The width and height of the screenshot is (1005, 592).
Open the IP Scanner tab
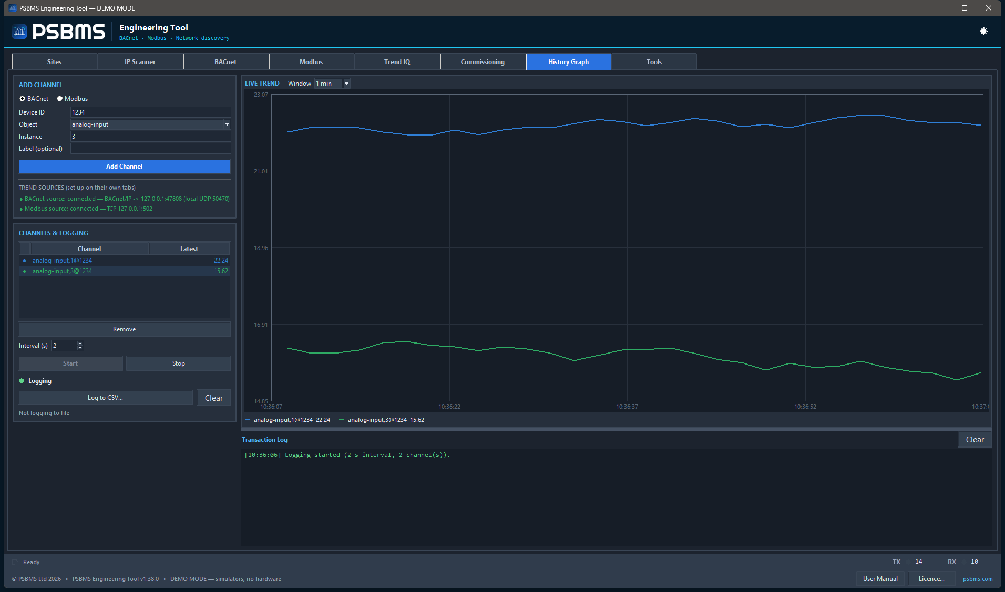pos(140,62)
